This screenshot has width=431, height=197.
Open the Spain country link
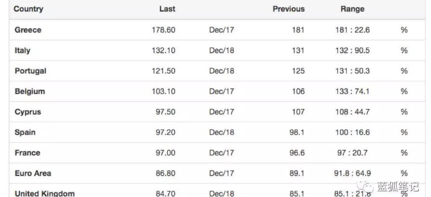pyautogui.click(x=25, y=132)
